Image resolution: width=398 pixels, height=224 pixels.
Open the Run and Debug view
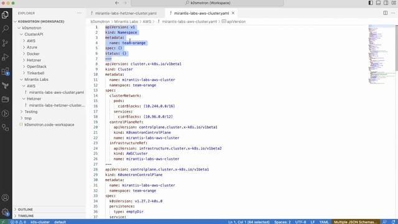click(5, 57)
